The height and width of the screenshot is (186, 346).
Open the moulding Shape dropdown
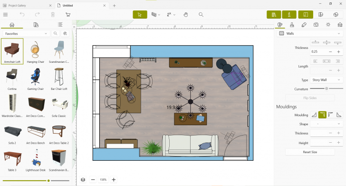click(x=327, y=124)
